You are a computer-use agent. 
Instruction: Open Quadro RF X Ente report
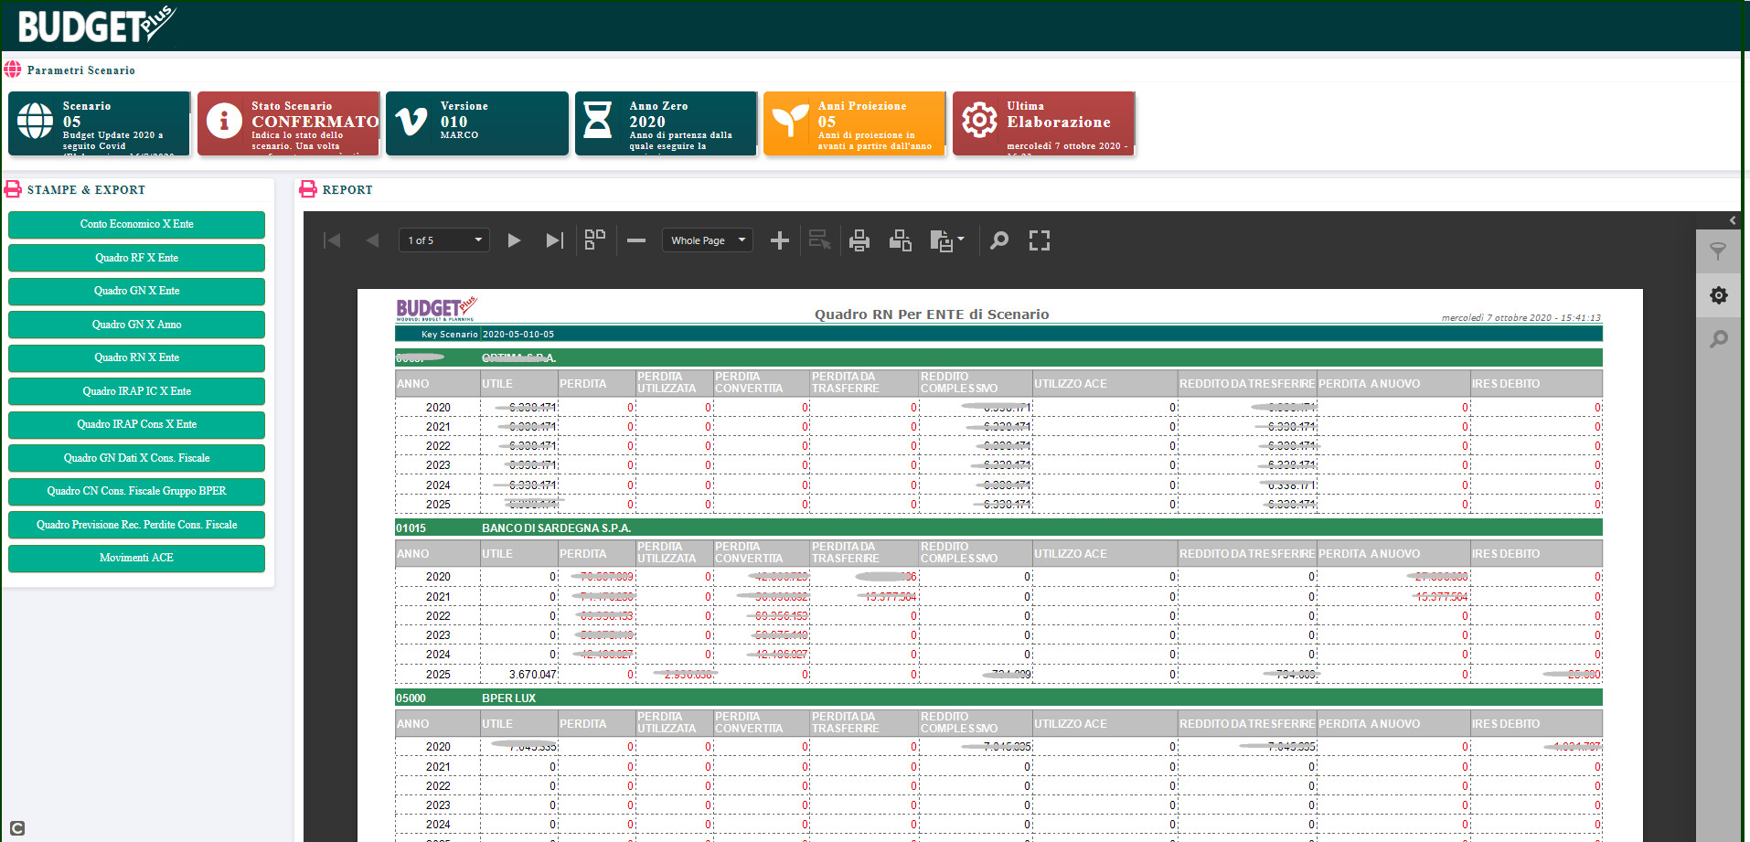click(x=136, y=258)
